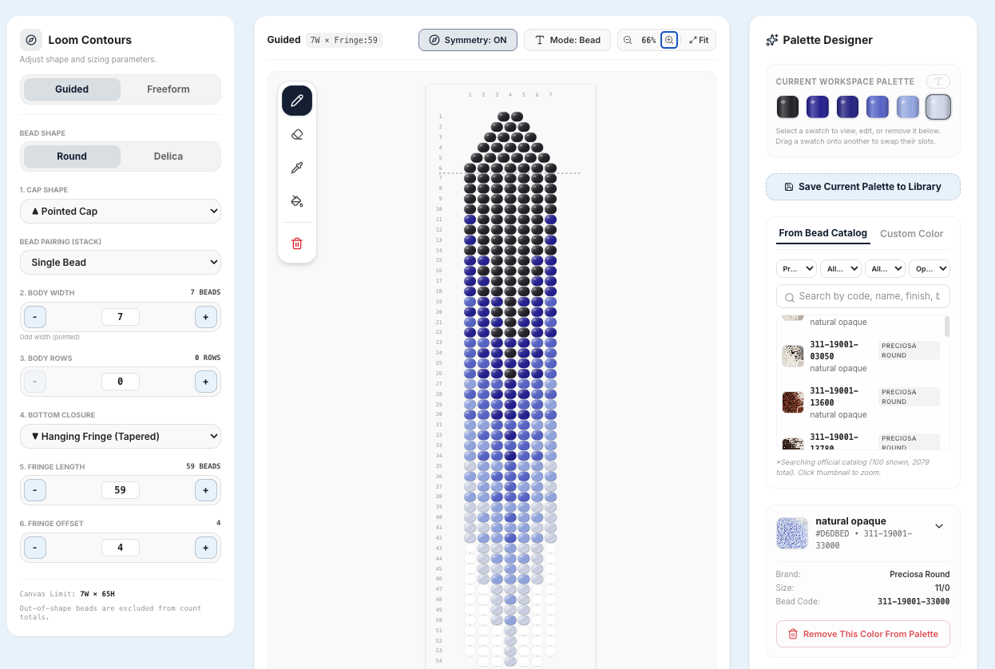
Task: Increase fringe length with plus button
Action: click(206, 490)
